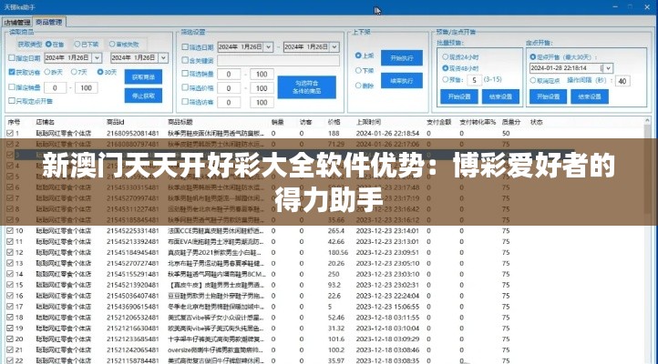The image size is (658, 364).
Task: Click product id 21545225331481
Action: [x=133, y=230]
